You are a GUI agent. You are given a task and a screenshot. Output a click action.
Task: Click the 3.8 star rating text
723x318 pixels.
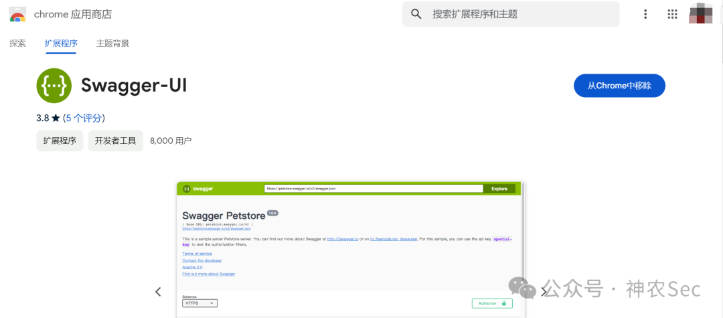48,118
